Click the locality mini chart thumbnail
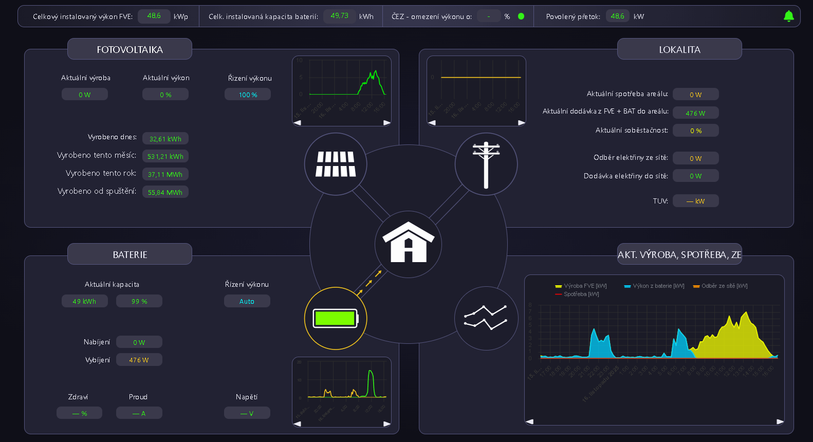The image size is (813, 442). pos(476,91)
